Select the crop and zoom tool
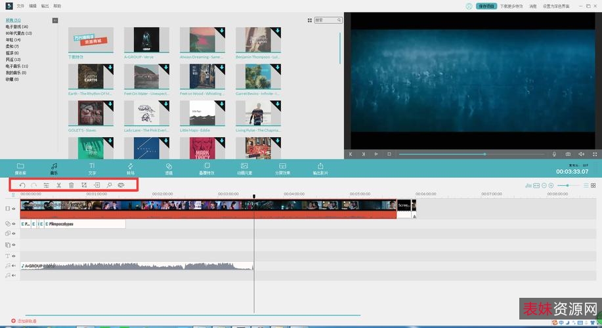The height and width of the screenshot is (328, 602). (84, 185)
